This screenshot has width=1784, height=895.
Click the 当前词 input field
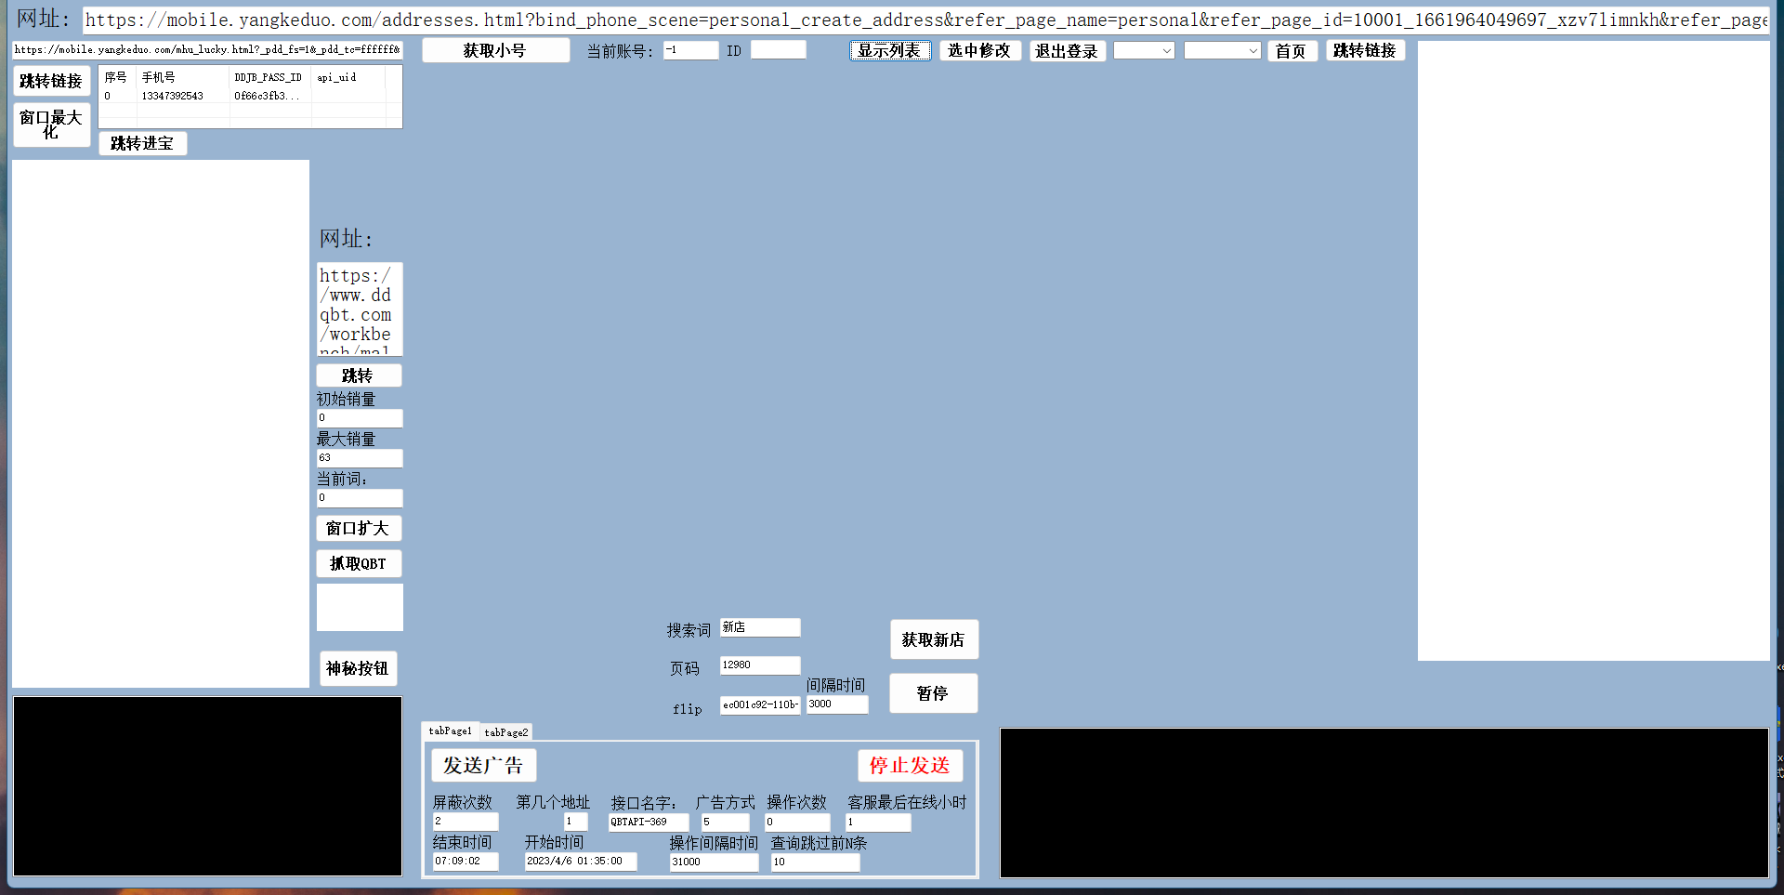(360, 498)
